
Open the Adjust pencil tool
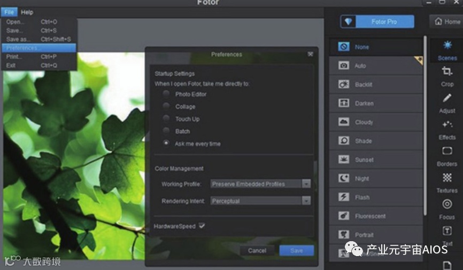(447, 104)
